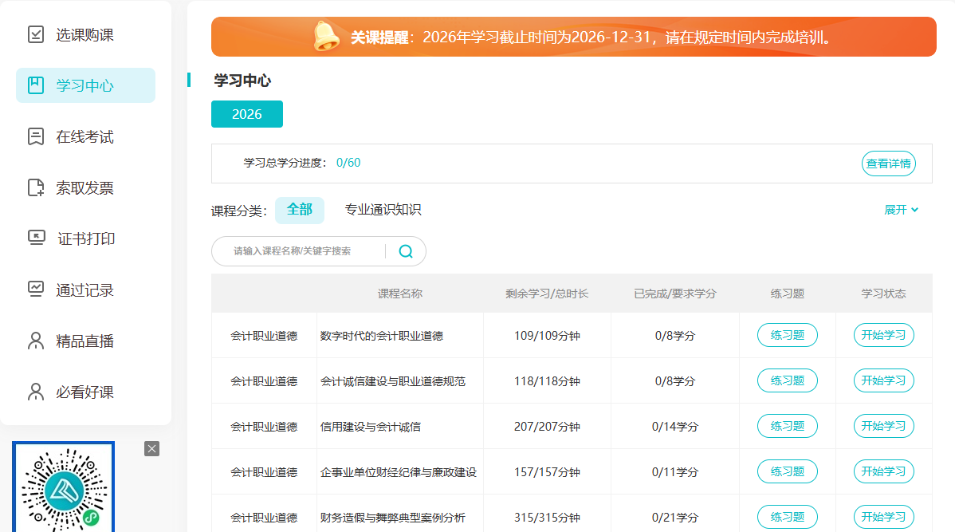
Task: Open 练习题 for 会计诚信建设与职业道德规范
Action: click(787, 380)
